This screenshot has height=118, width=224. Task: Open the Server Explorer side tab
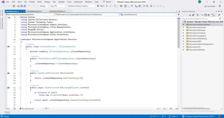tap(3, 23)
